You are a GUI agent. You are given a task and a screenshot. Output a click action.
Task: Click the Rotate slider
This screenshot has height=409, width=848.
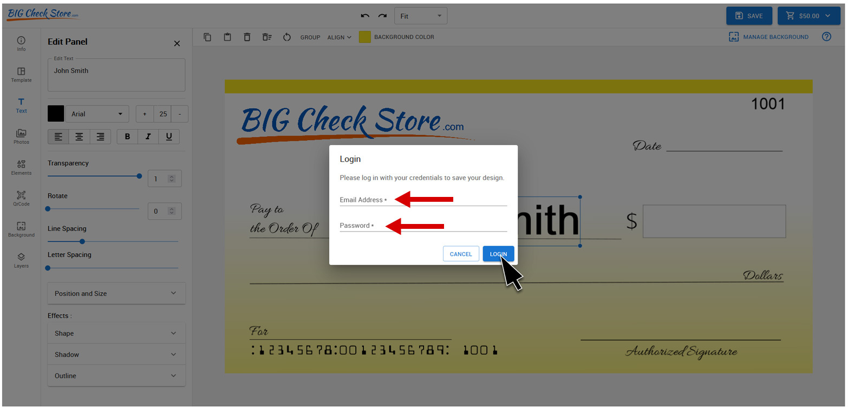pyautogui.click(x=94, y=209)
